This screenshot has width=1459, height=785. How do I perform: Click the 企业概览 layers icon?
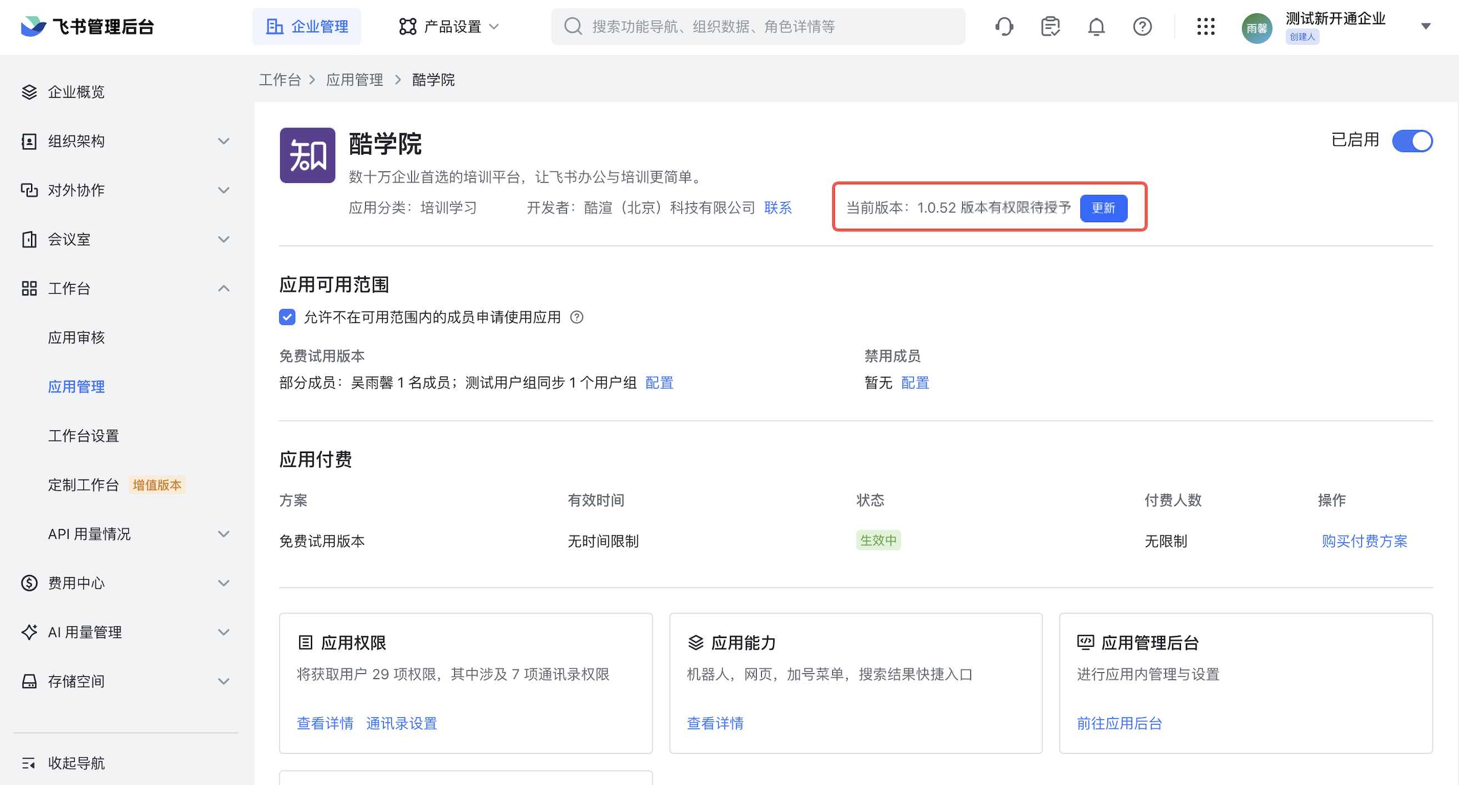[x=29, y=92]
